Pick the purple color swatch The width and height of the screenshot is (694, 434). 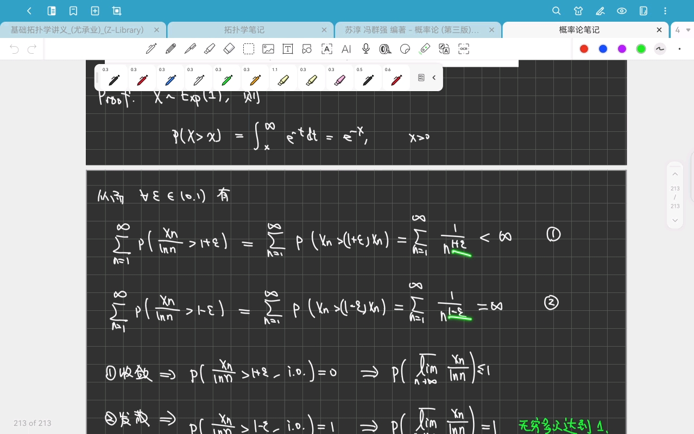click(622, 49)
